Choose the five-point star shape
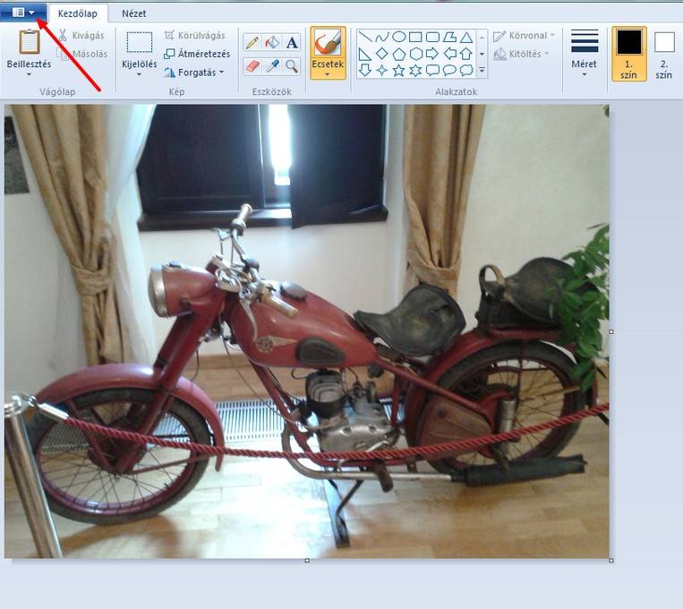The height and width of the screenshot is (609, 683). pos(398,70)
